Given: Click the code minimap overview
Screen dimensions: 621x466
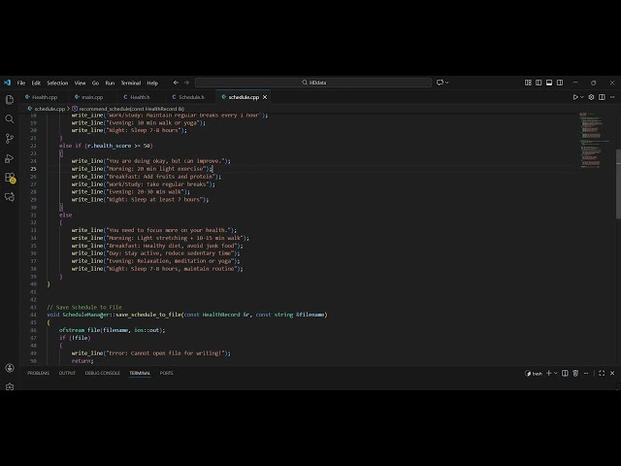Looking at the screenshot, I should pos(595,140).
